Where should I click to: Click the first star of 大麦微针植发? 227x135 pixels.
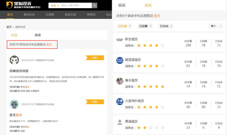point(139,107)
